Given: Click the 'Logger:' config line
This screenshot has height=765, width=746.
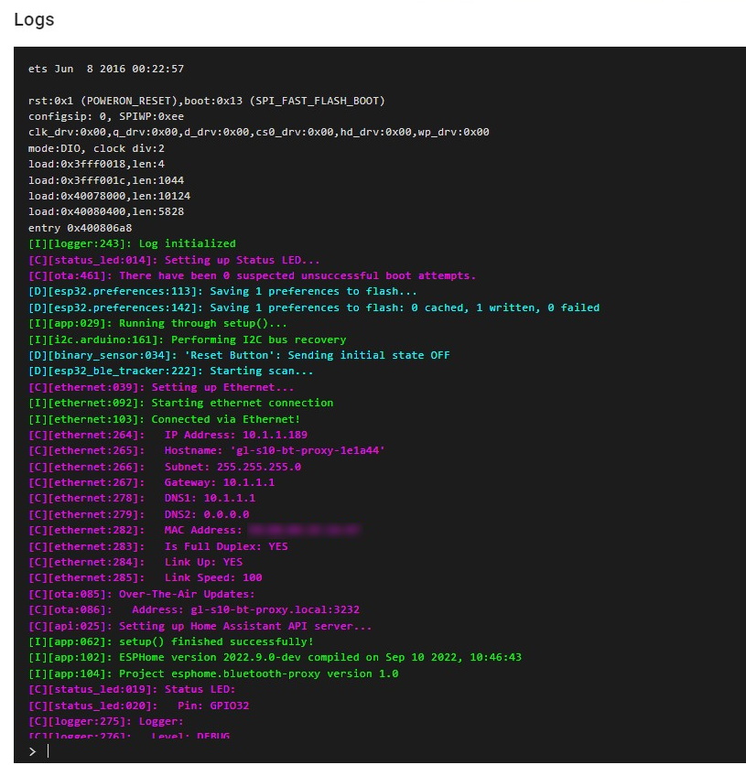Looking at the screenshot, I should coord(106,721).
